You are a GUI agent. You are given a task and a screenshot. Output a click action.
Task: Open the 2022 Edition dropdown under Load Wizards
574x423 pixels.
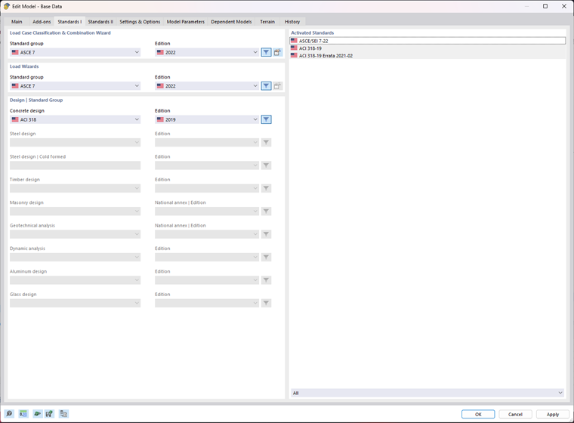coord(207,86)
